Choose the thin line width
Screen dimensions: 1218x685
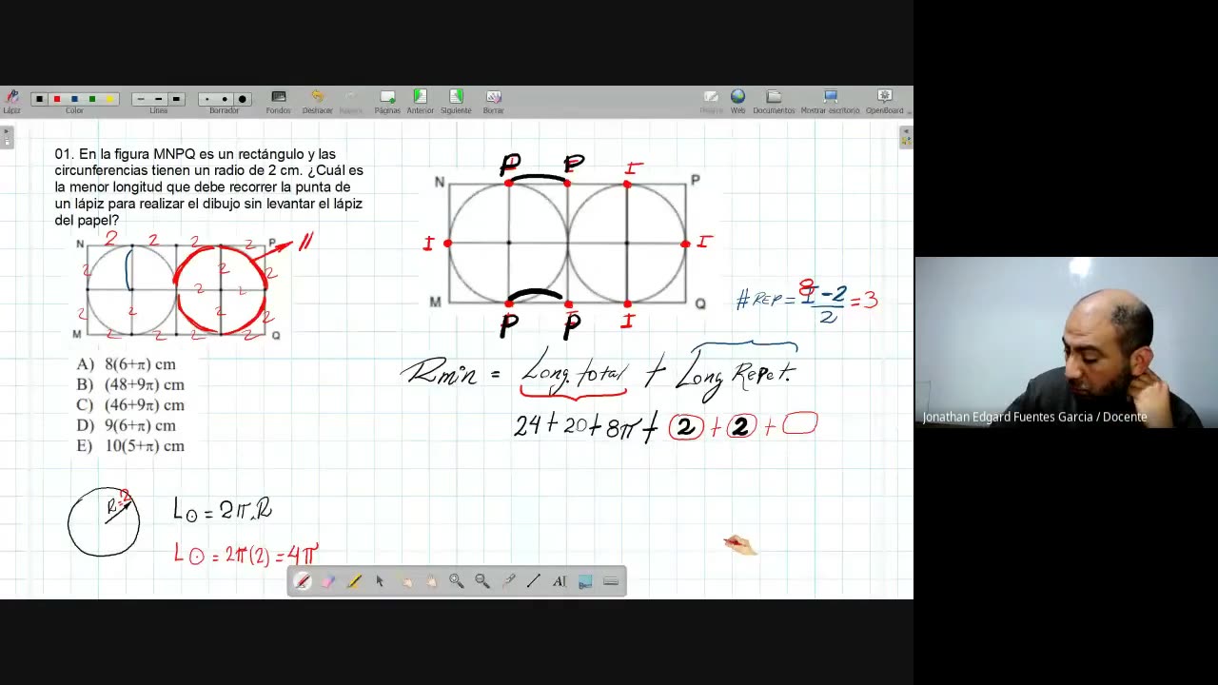(141, 99)
